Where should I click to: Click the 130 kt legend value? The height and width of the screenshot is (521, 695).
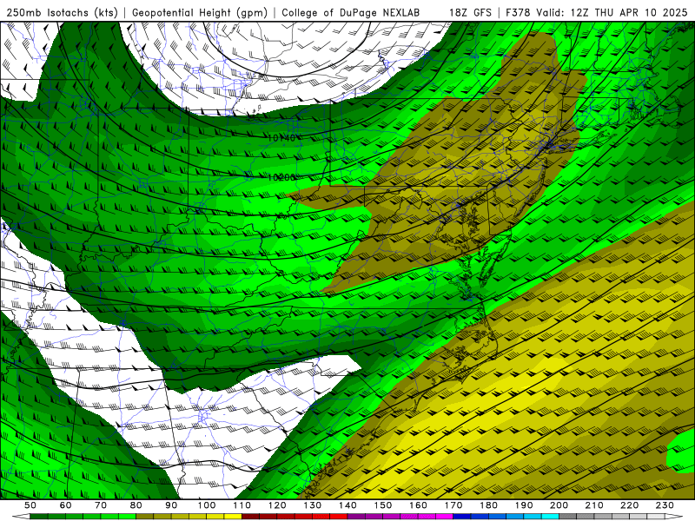(313, 505)
